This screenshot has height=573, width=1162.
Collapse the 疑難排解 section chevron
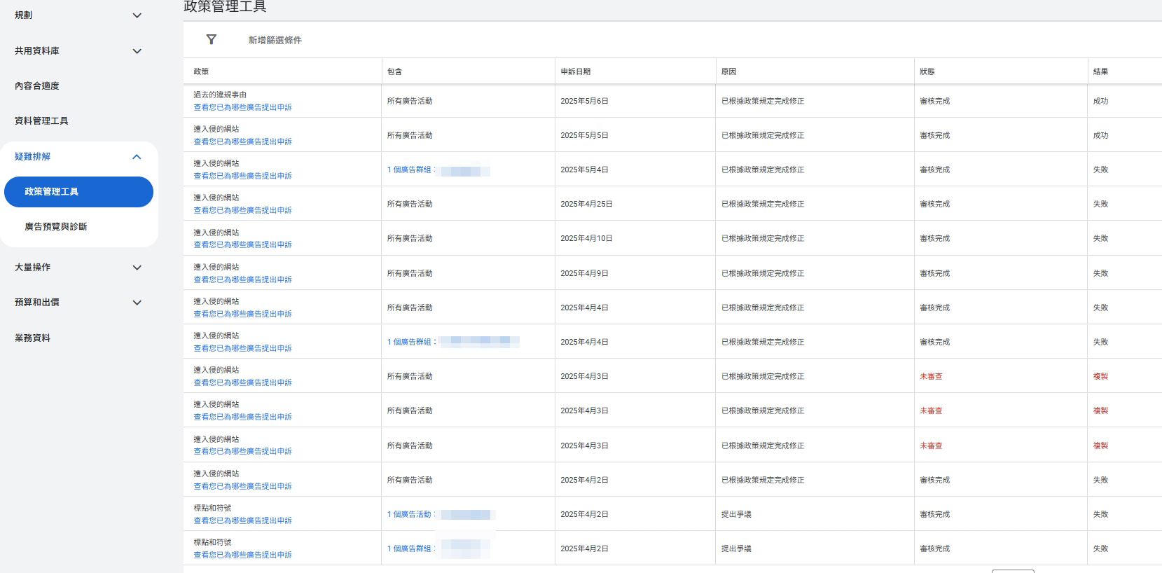[x=137, y=157]
